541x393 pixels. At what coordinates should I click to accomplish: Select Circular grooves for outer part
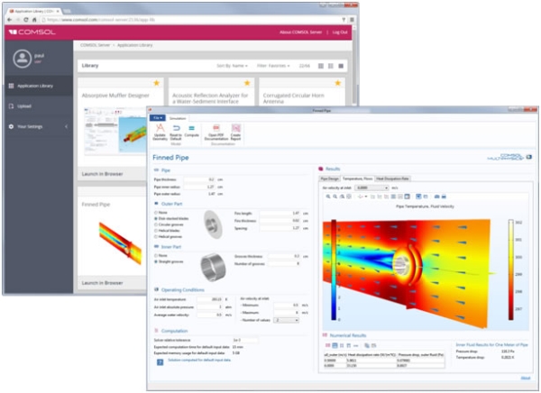155,223
